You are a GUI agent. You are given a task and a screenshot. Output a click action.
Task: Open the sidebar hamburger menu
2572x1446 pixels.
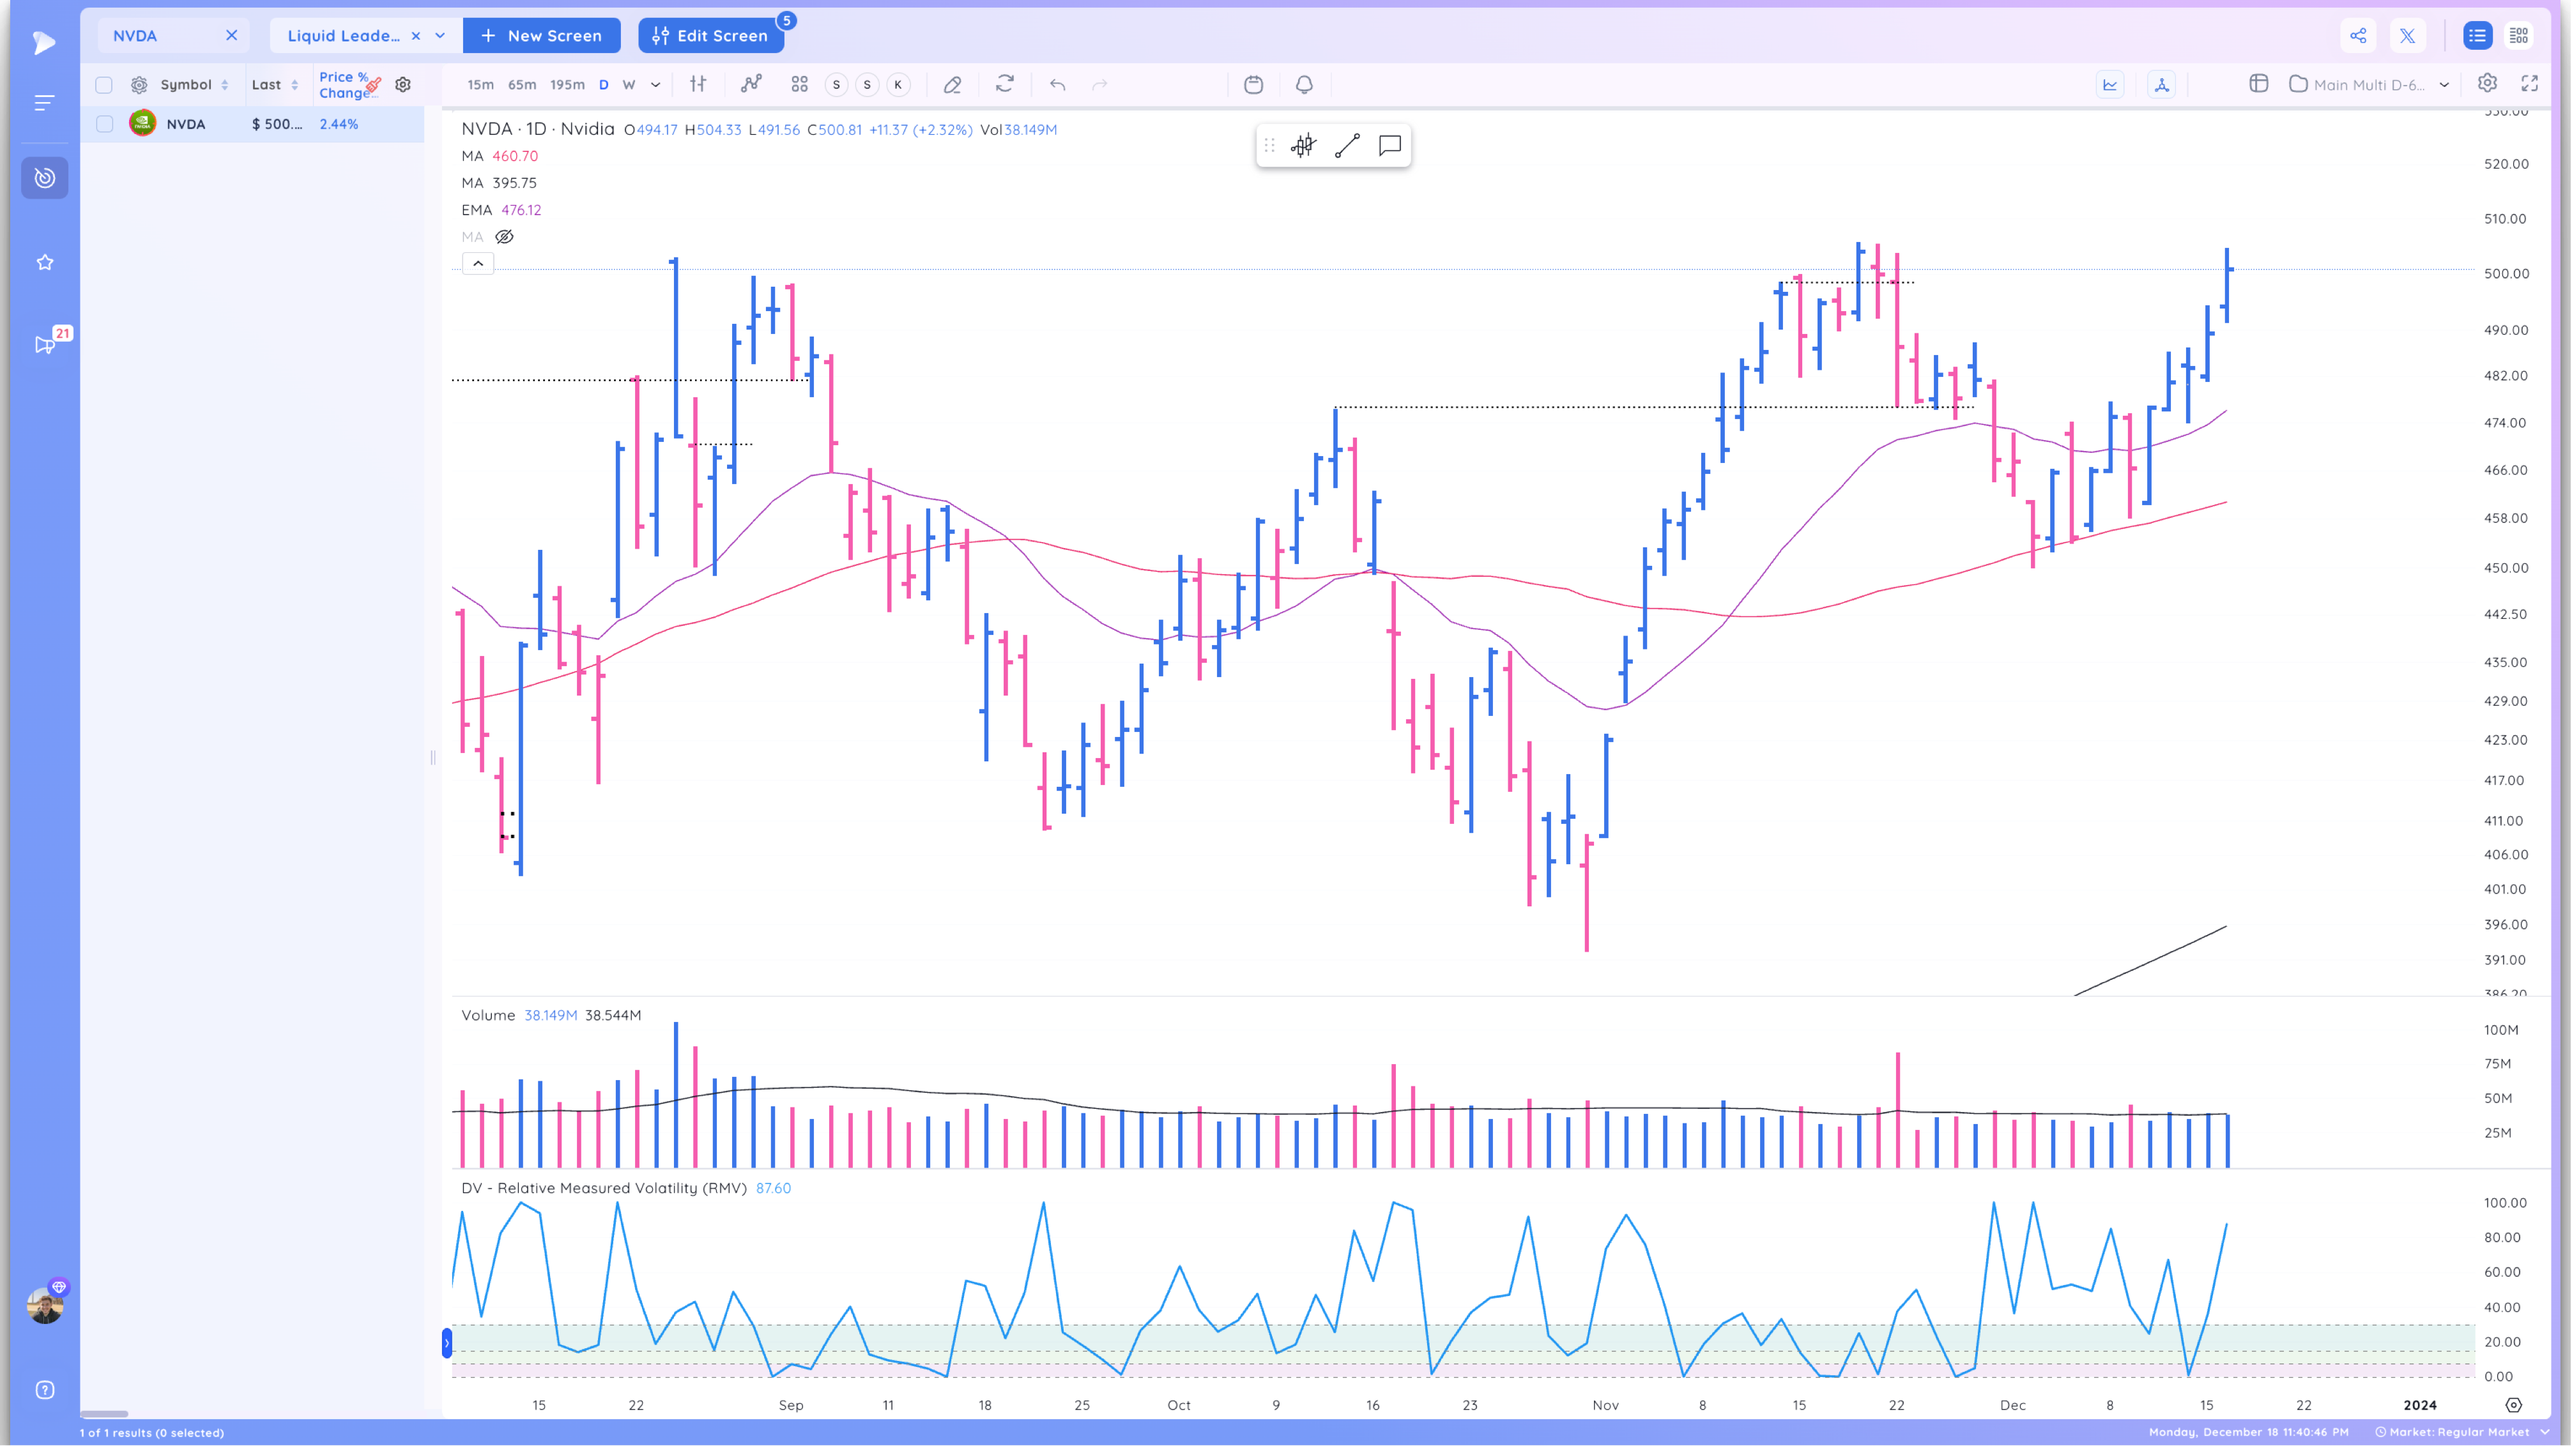44,103
